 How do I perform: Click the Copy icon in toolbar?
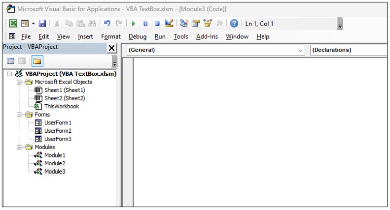click(69, 24)
